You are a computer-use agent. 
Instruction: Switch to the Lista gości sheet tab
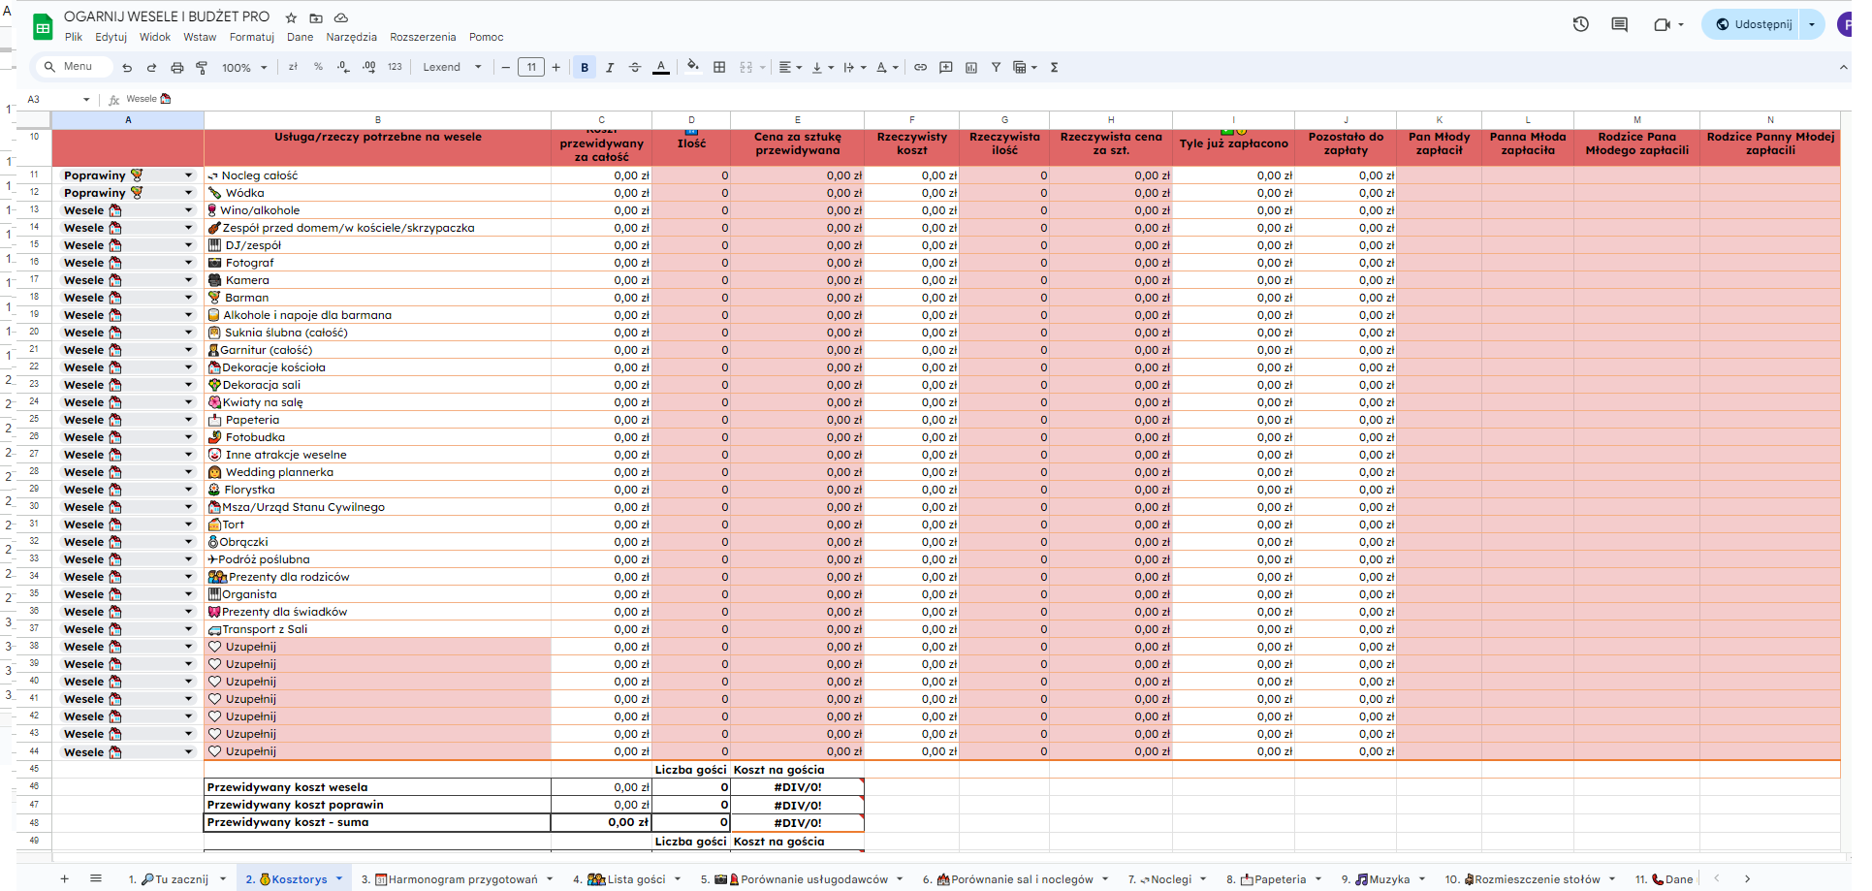[635, 879]
